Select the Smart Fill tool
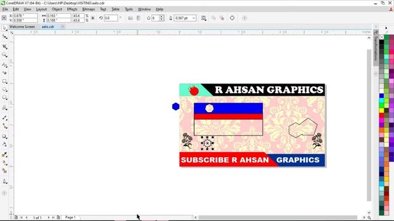394x221 pixels. pos(4,171)
